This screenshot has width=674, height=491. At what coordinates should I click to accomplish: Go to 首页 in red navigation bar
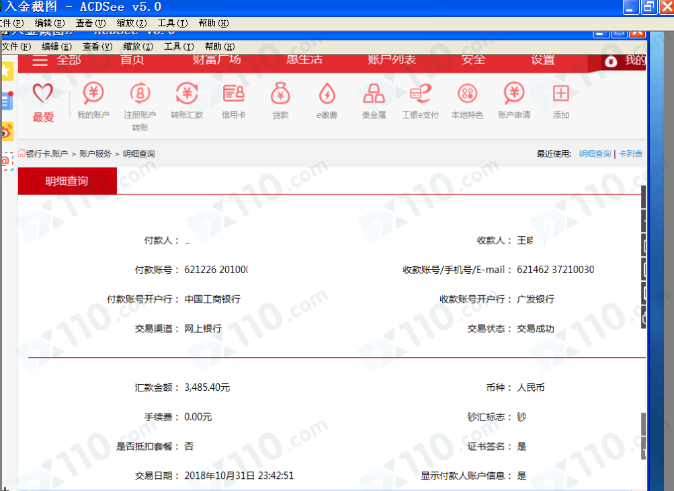132,60
